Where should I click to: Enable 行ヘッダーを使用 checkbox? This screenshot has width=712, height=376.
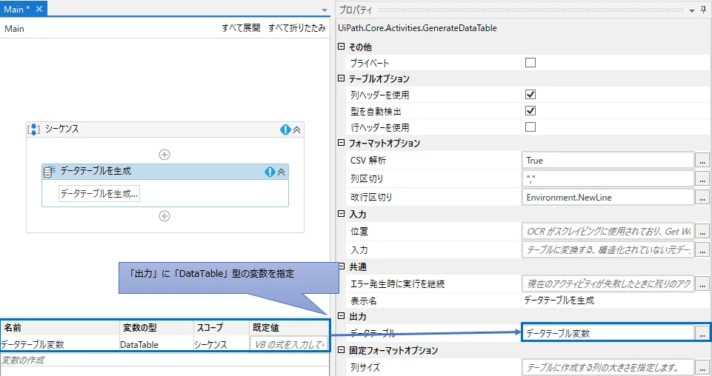coord(530,127)
